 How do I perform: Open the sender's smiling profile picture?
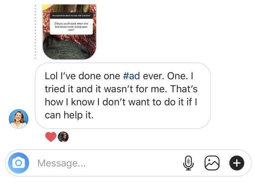(19, 119)
